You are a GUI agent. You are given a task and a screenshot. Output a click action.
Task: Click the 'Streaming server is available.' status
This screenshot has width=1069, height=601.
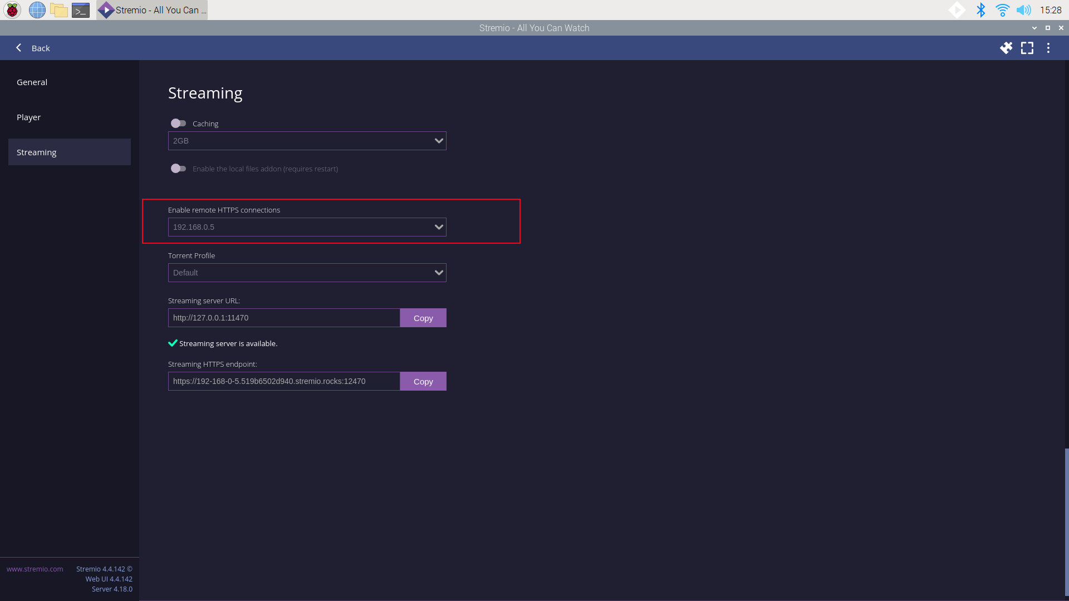[x=223, y=343]
